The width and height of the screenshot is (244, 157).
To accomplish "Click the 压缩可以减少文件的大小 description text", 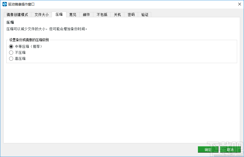I will pos(47,29).
